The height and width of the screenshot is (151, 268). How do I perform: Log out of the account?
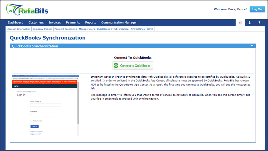pyautogui.click(x=257, y=9)
